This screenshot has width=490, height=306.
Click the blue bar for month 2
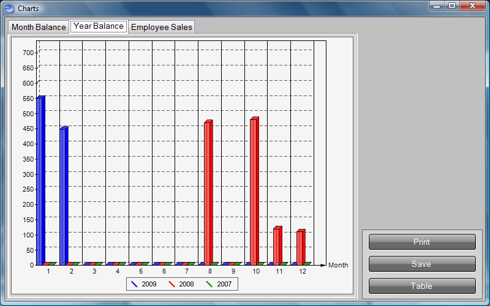coord(63,196)
